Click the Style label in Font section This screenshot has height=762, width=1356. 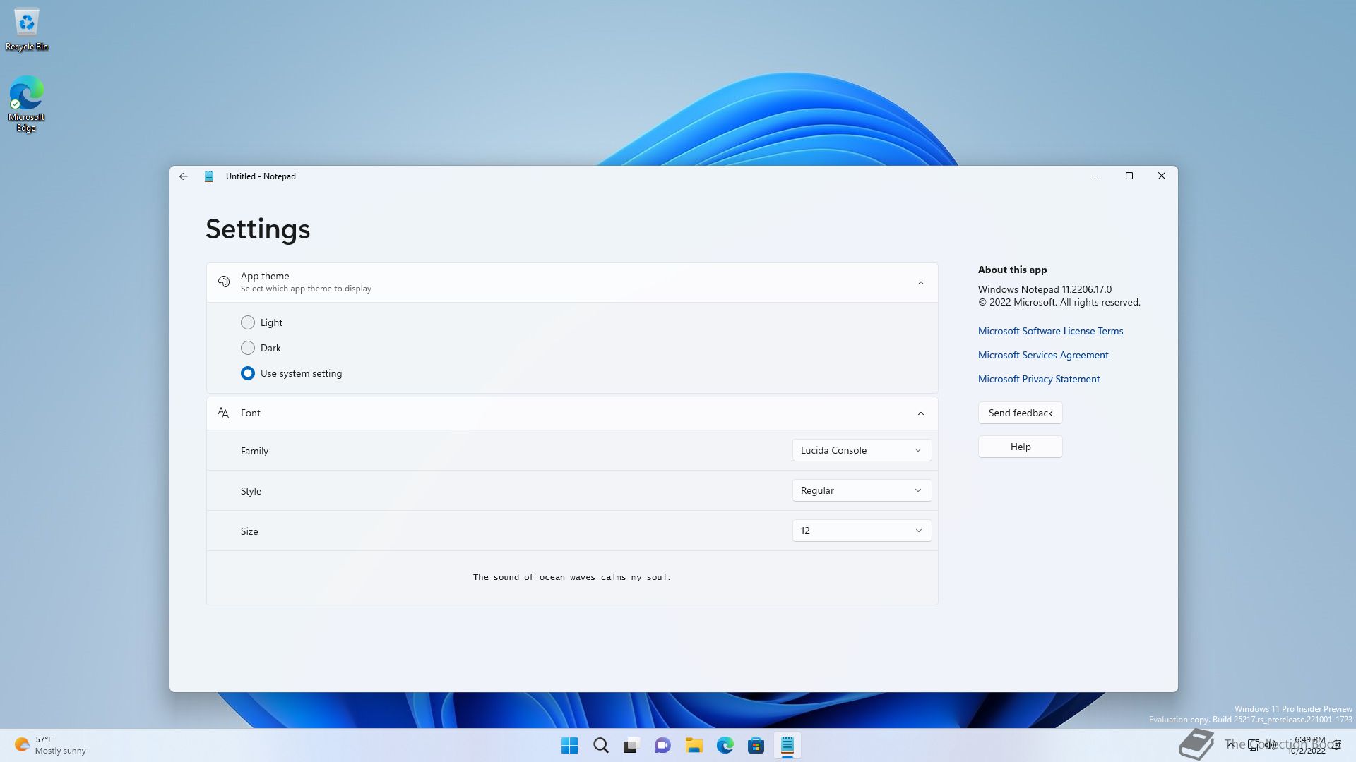[x=251, y=491]
